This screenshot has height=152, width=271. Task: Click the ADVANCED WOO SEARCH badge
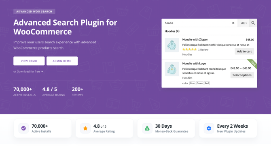[x=34, y=11]
